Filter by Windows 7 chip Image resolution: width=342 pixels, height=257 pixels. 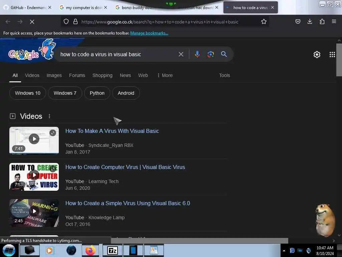pyautogui.click(x=65, y=93)
